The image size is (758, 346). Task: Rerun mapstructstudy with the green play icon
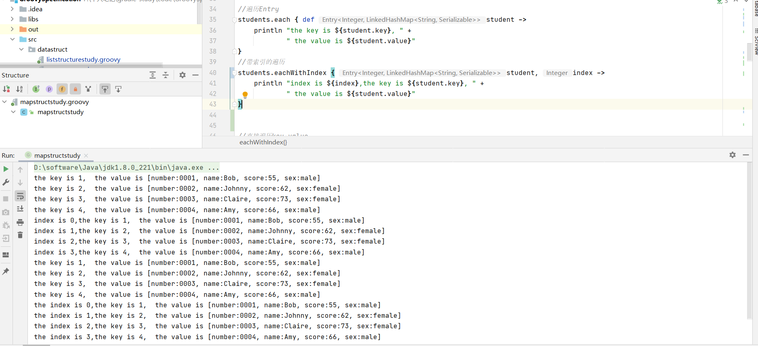coord(6,169)
